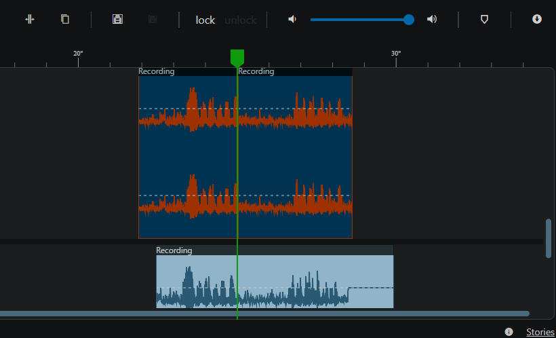This screenshot has height=338, width=556.
Task: Select the first orange Recording clip
Action: (x=188, y=153)
